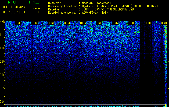
Task: Click the 1834 time marker
Action: coord(67,23)
